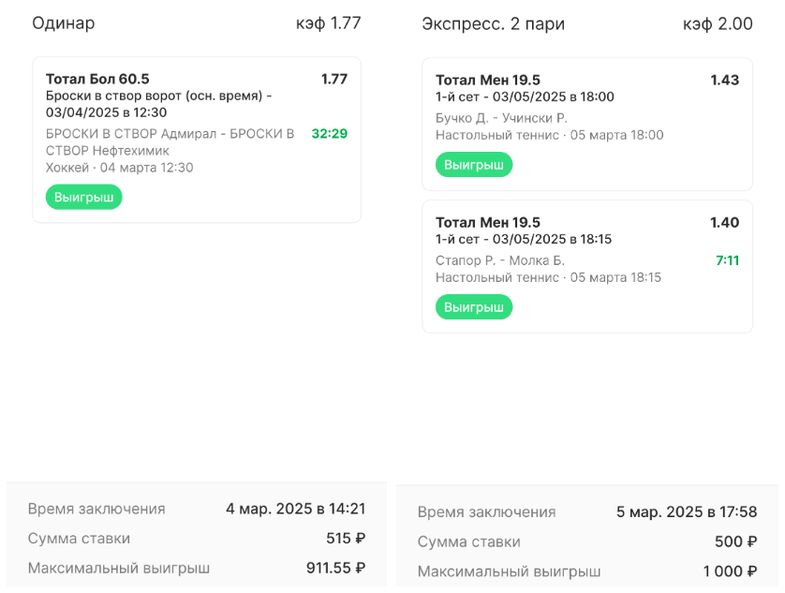Viewport: 785px width, 593px height.
Task: Click the Хоккей · 04 марта 12:30 line
Action: click(x=119, y=168)
